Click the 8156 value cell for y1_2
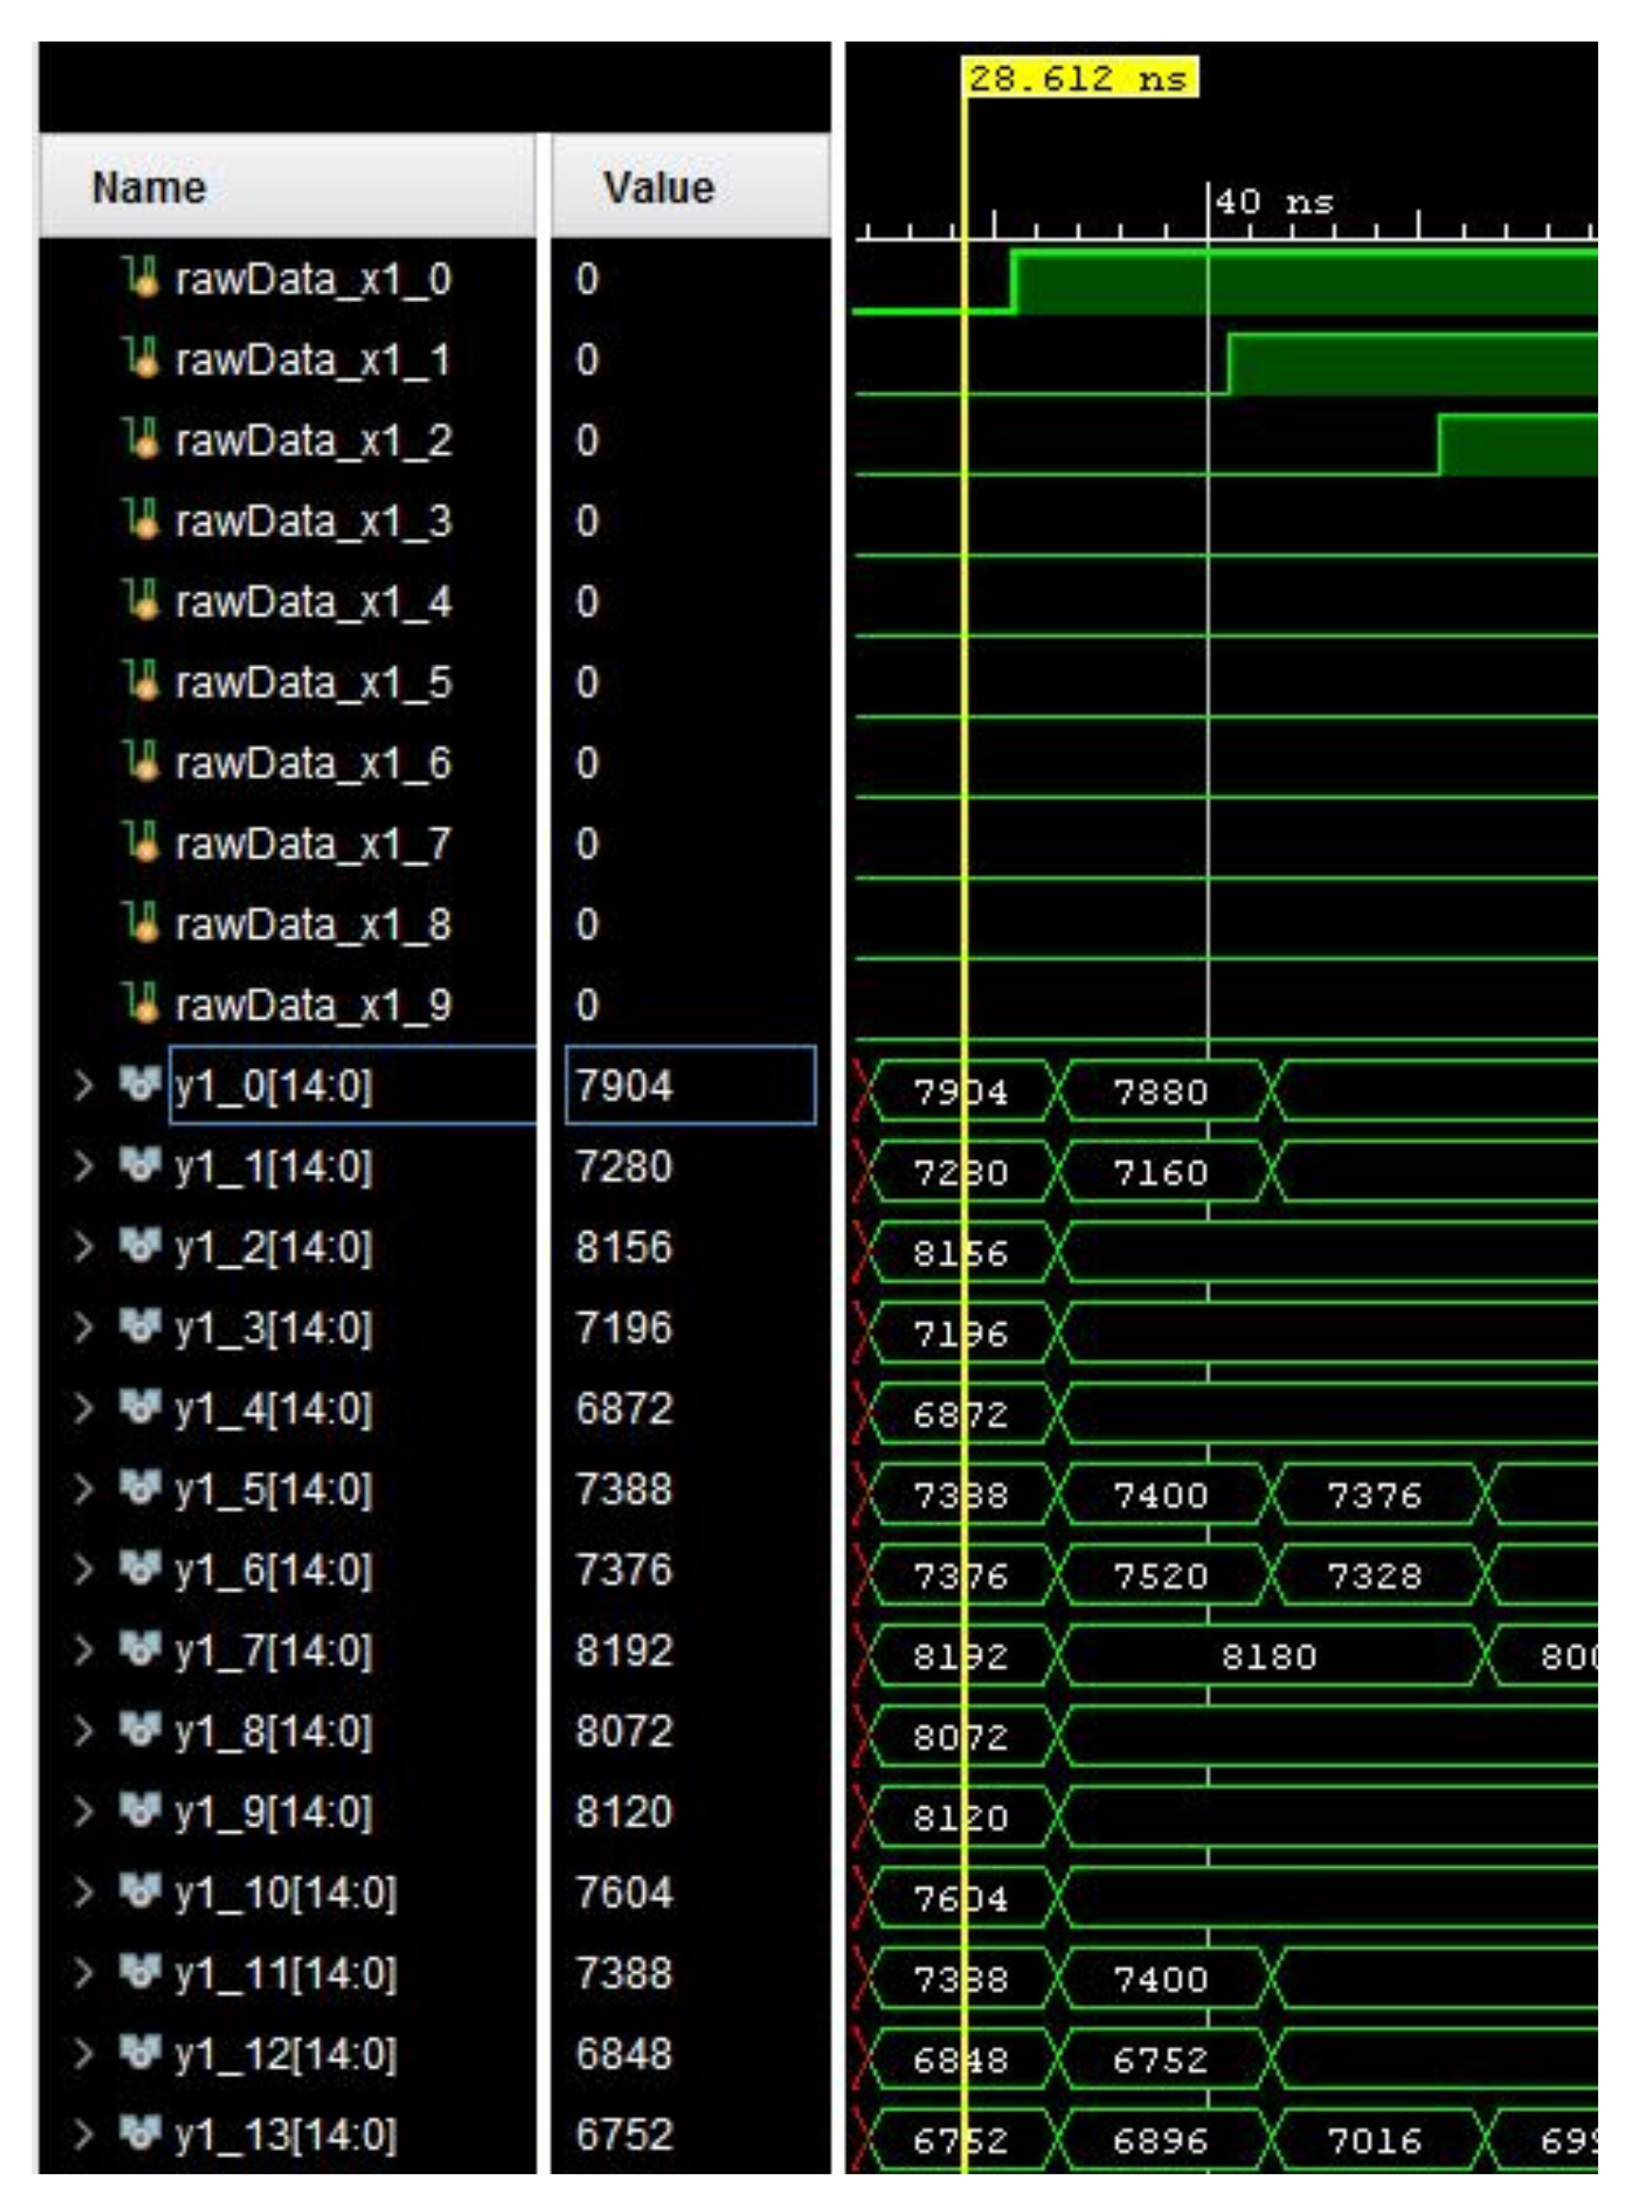This screenshot has height=2209, width=1634. [623, 1246]
